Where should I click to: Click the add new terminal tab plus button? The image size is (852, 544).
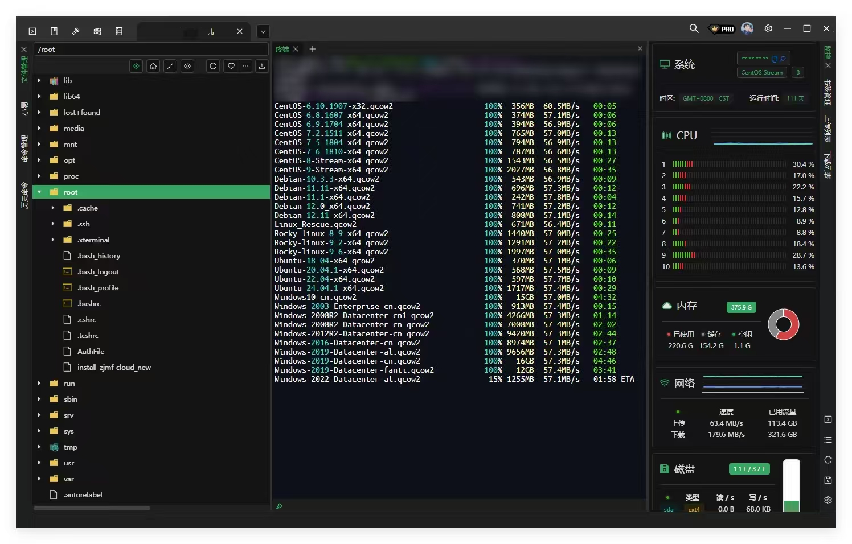[313, 50]
